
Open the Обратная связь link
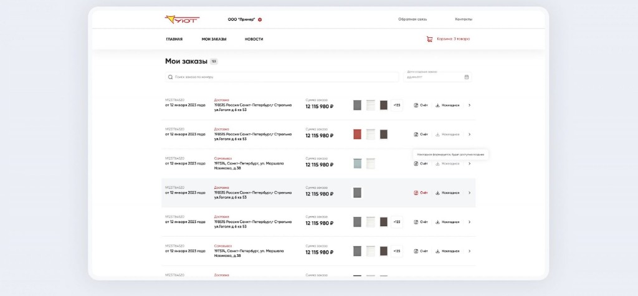(412, 19)
